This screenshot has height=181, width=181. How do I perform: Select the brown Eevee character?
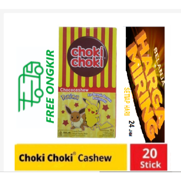click(76, 117)
